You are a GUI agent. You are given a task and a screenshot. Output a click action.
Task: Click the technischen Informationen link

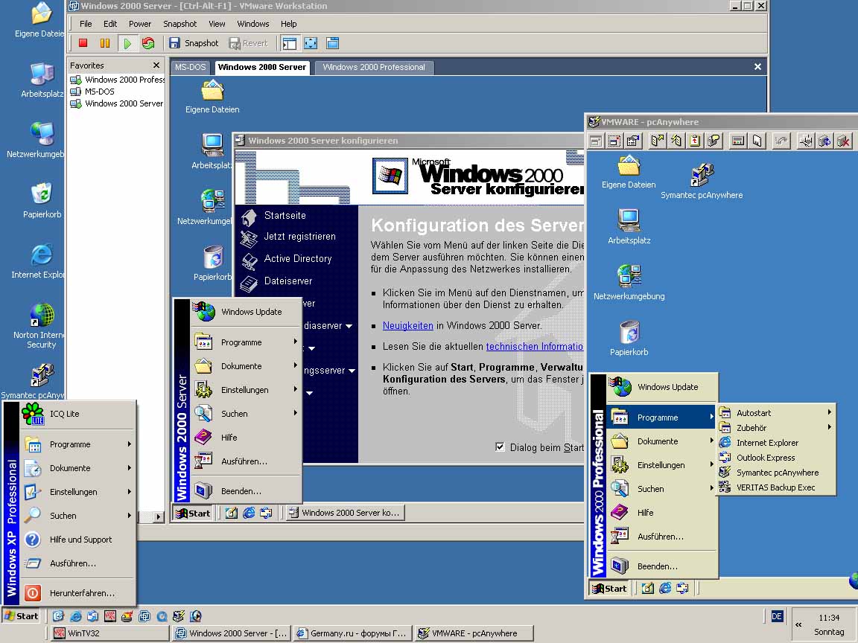(x=535, y=346)
